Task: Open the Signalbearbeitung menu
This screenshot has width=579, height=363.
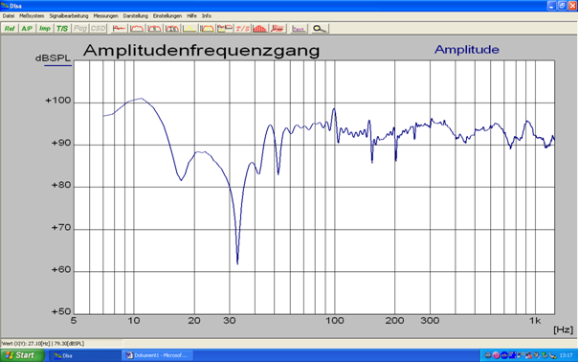Action: point(69,16)
